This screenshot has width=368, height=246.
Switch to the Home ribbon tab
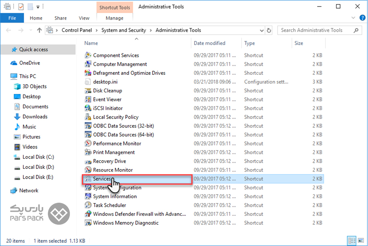click(36, 18)
